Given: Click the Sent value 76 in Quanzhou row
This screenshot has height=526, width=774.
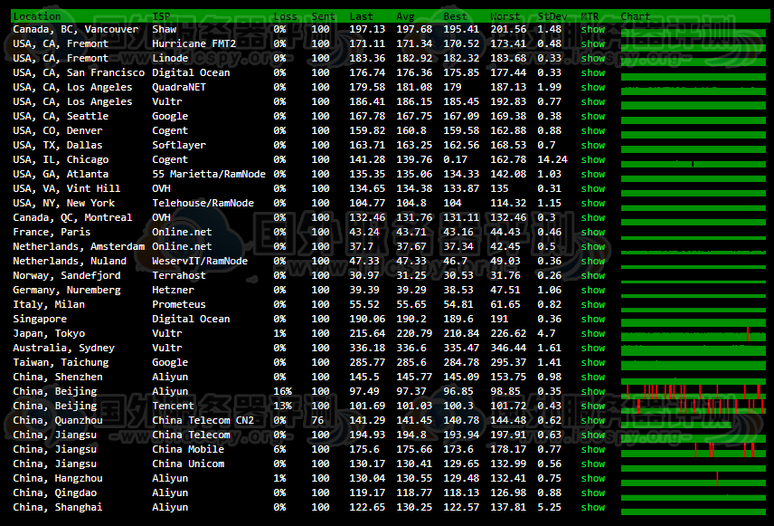Looking at the screenshot, I should pyautogui.click(x=317, y=420).
